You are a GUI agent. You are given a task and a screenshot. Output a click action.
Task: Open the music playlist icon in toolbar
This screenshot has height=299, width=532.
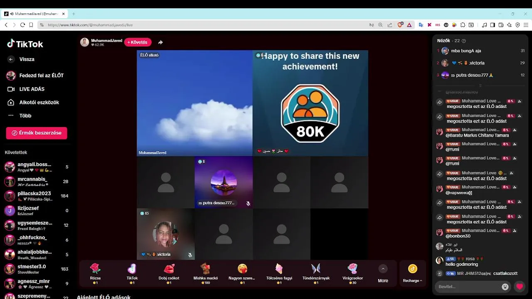pyautogui.click(x=484, y=25)
